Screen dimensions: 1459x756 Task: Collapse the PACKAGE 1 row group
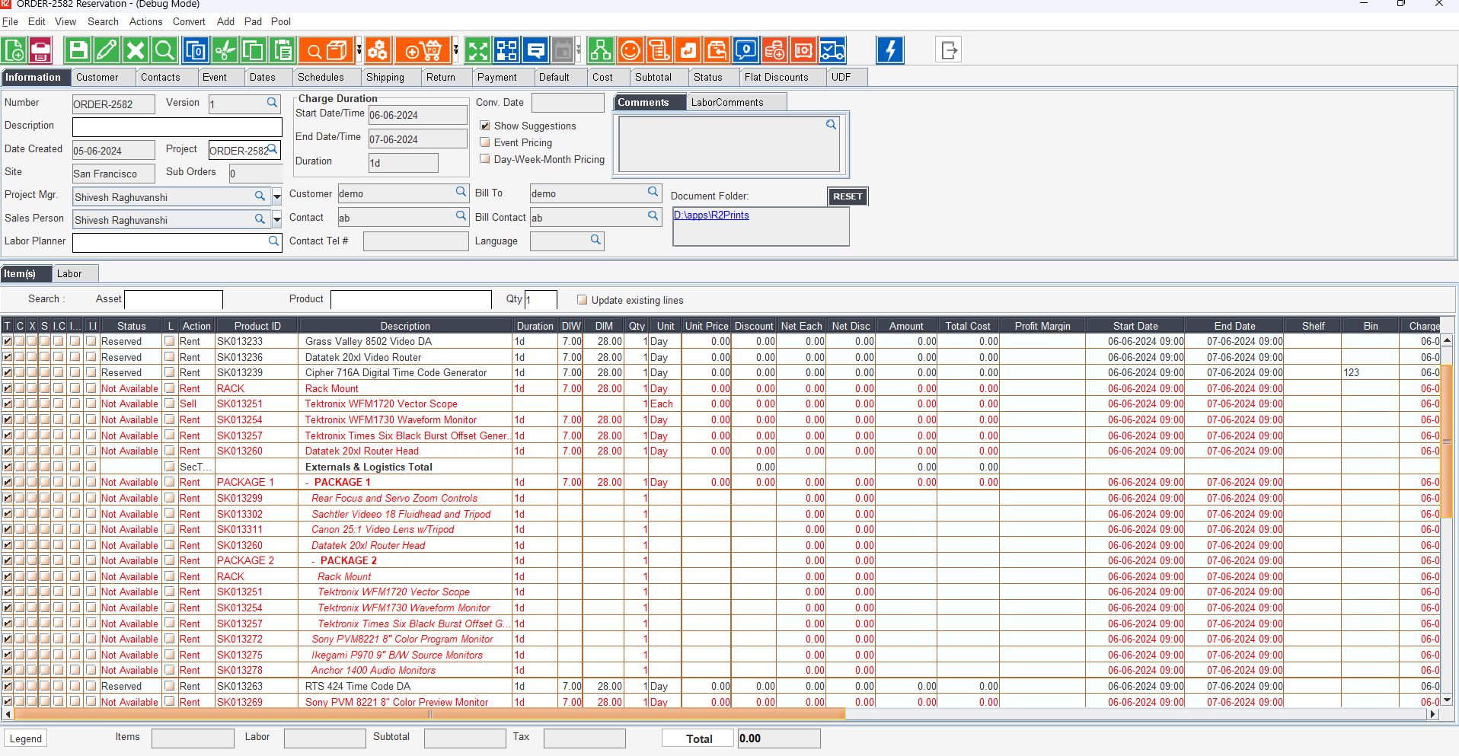(308, 483)
